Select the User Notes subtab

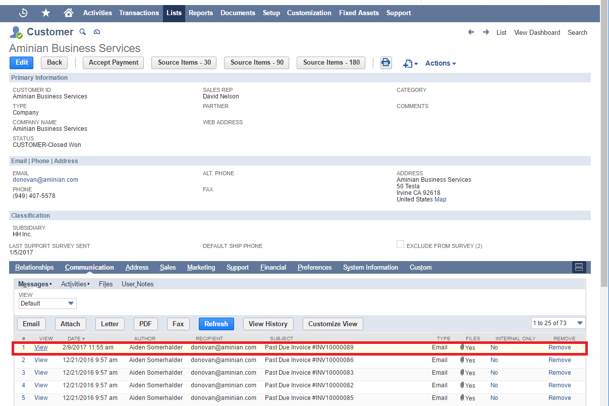[137, 284]
